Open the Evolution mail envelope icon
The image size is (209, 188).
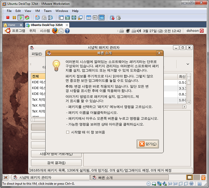click(x=61, y=31)
